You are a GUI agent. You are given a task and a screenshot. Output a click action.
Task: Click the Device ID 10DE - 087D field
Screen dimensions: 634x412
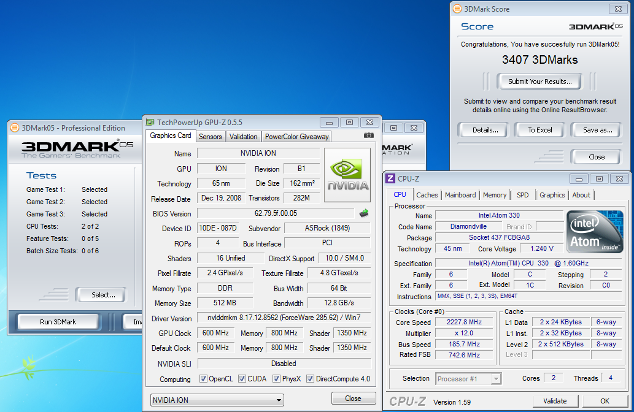218,228
